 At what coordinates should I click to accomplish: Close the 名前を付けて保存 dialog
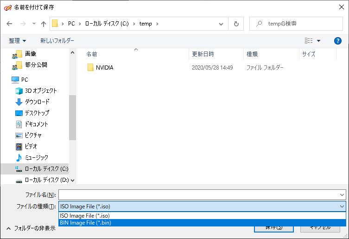[x=342, y=7]
